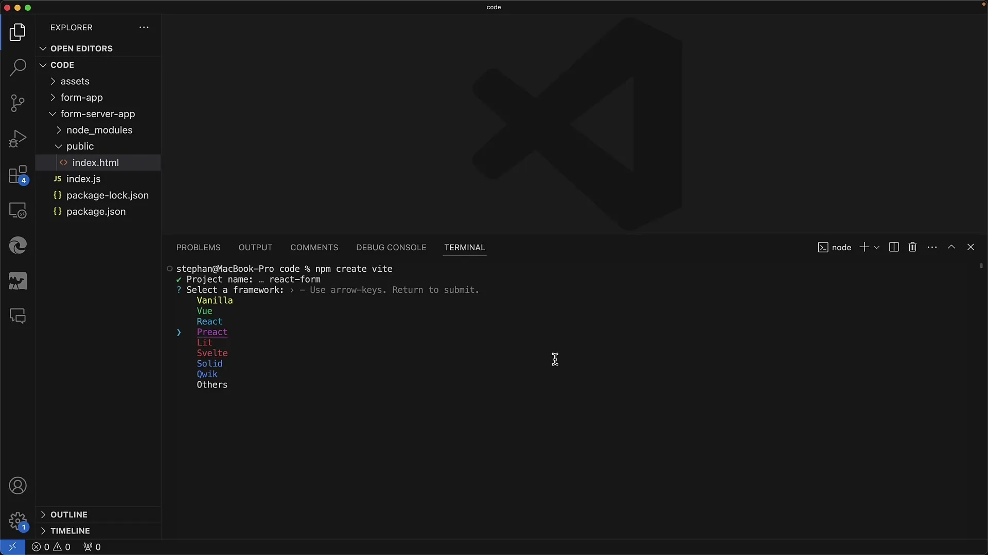Maximize the panel with up chevron
988x555 pixels.
951,247
